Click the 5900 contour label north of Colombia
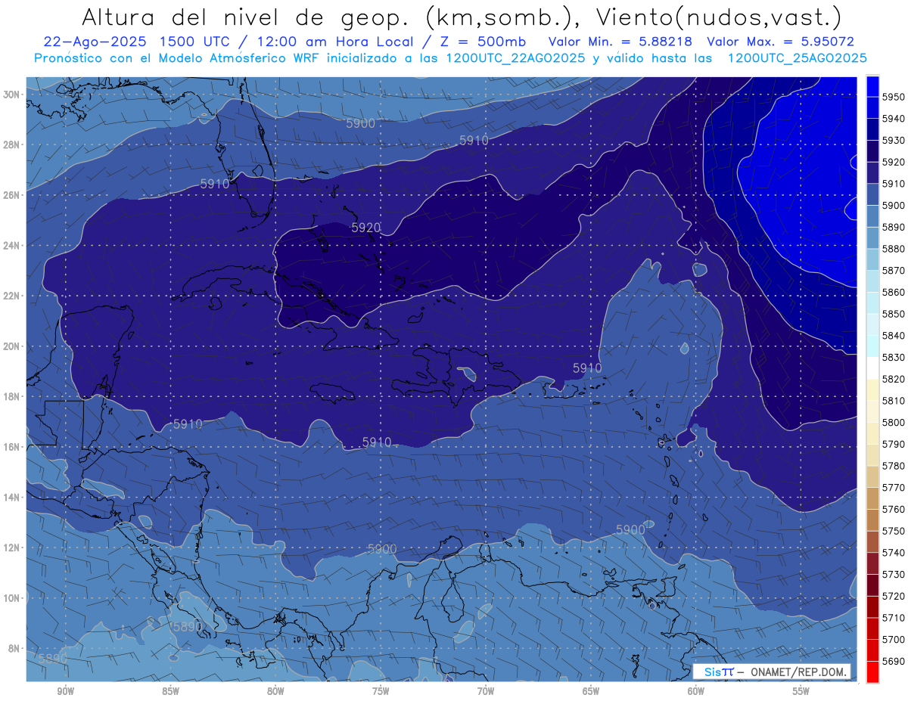908x701 pixels. coord(382,548)
